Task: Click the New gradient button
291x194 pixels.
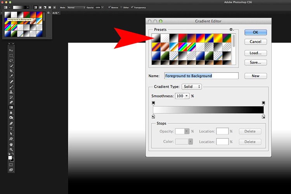Action: (x=256, y=76)
